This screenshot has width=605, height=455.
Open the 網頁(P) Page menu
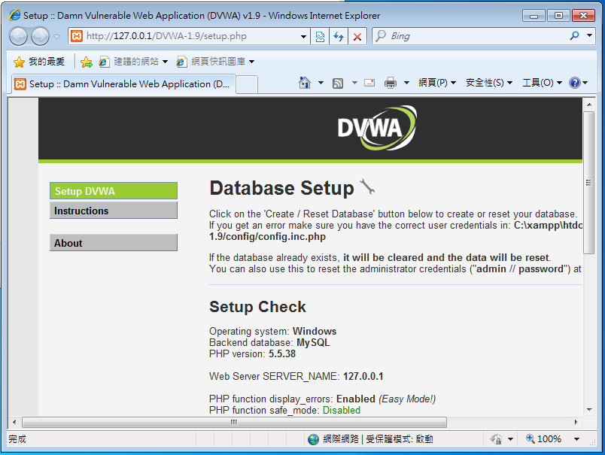click(x=437, y=83)
